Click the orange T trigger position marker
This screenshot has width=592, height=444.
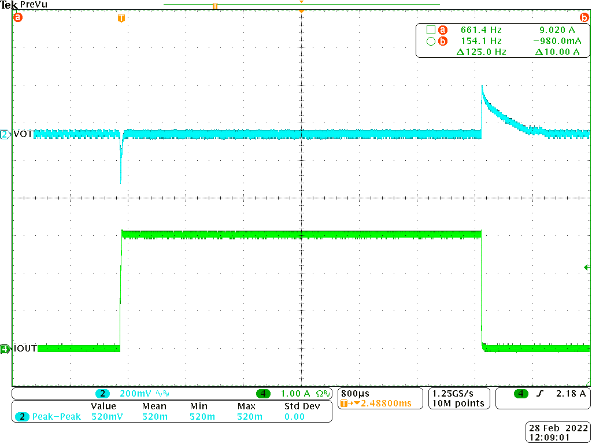click(120, 19)
